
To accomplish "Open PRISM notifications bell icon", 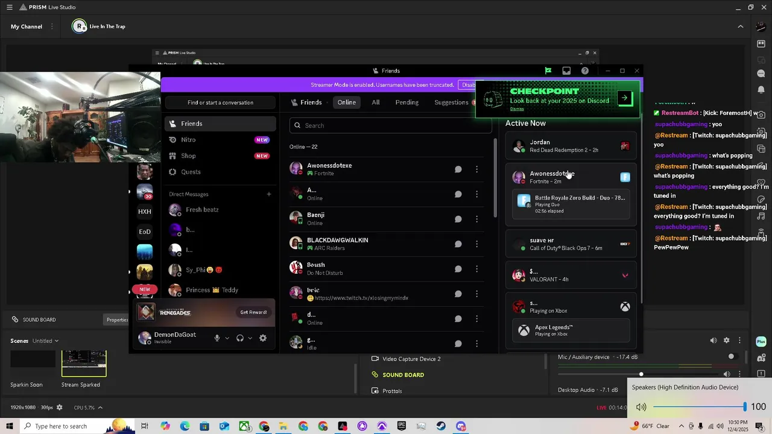I will (x=761, y=90).
